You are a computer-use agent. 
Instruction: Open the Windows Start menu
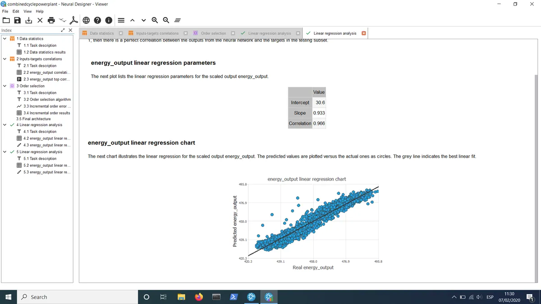click(x=8, y=297)
